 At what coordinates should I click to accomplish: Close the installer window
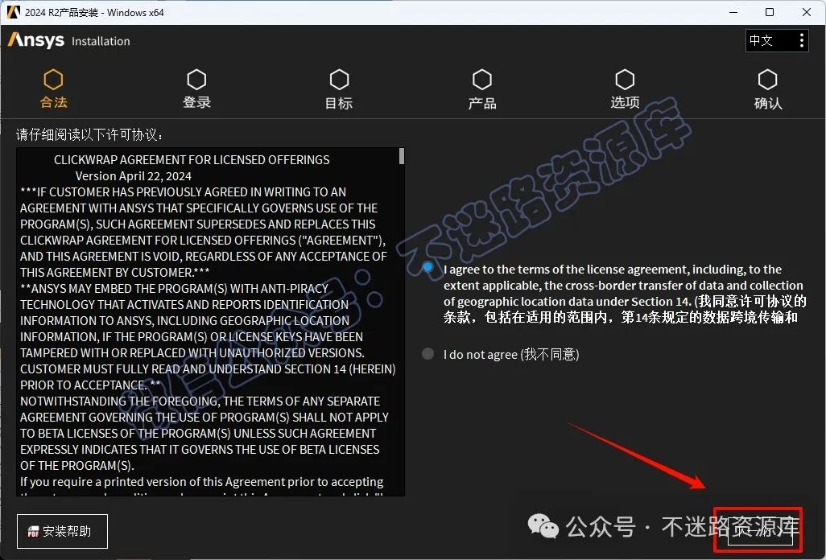pyautogui.click(x=807, y=12)
